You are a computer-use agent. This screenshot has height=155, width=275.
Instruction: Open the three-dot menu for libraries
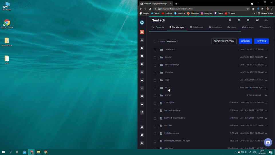[266, 73]
